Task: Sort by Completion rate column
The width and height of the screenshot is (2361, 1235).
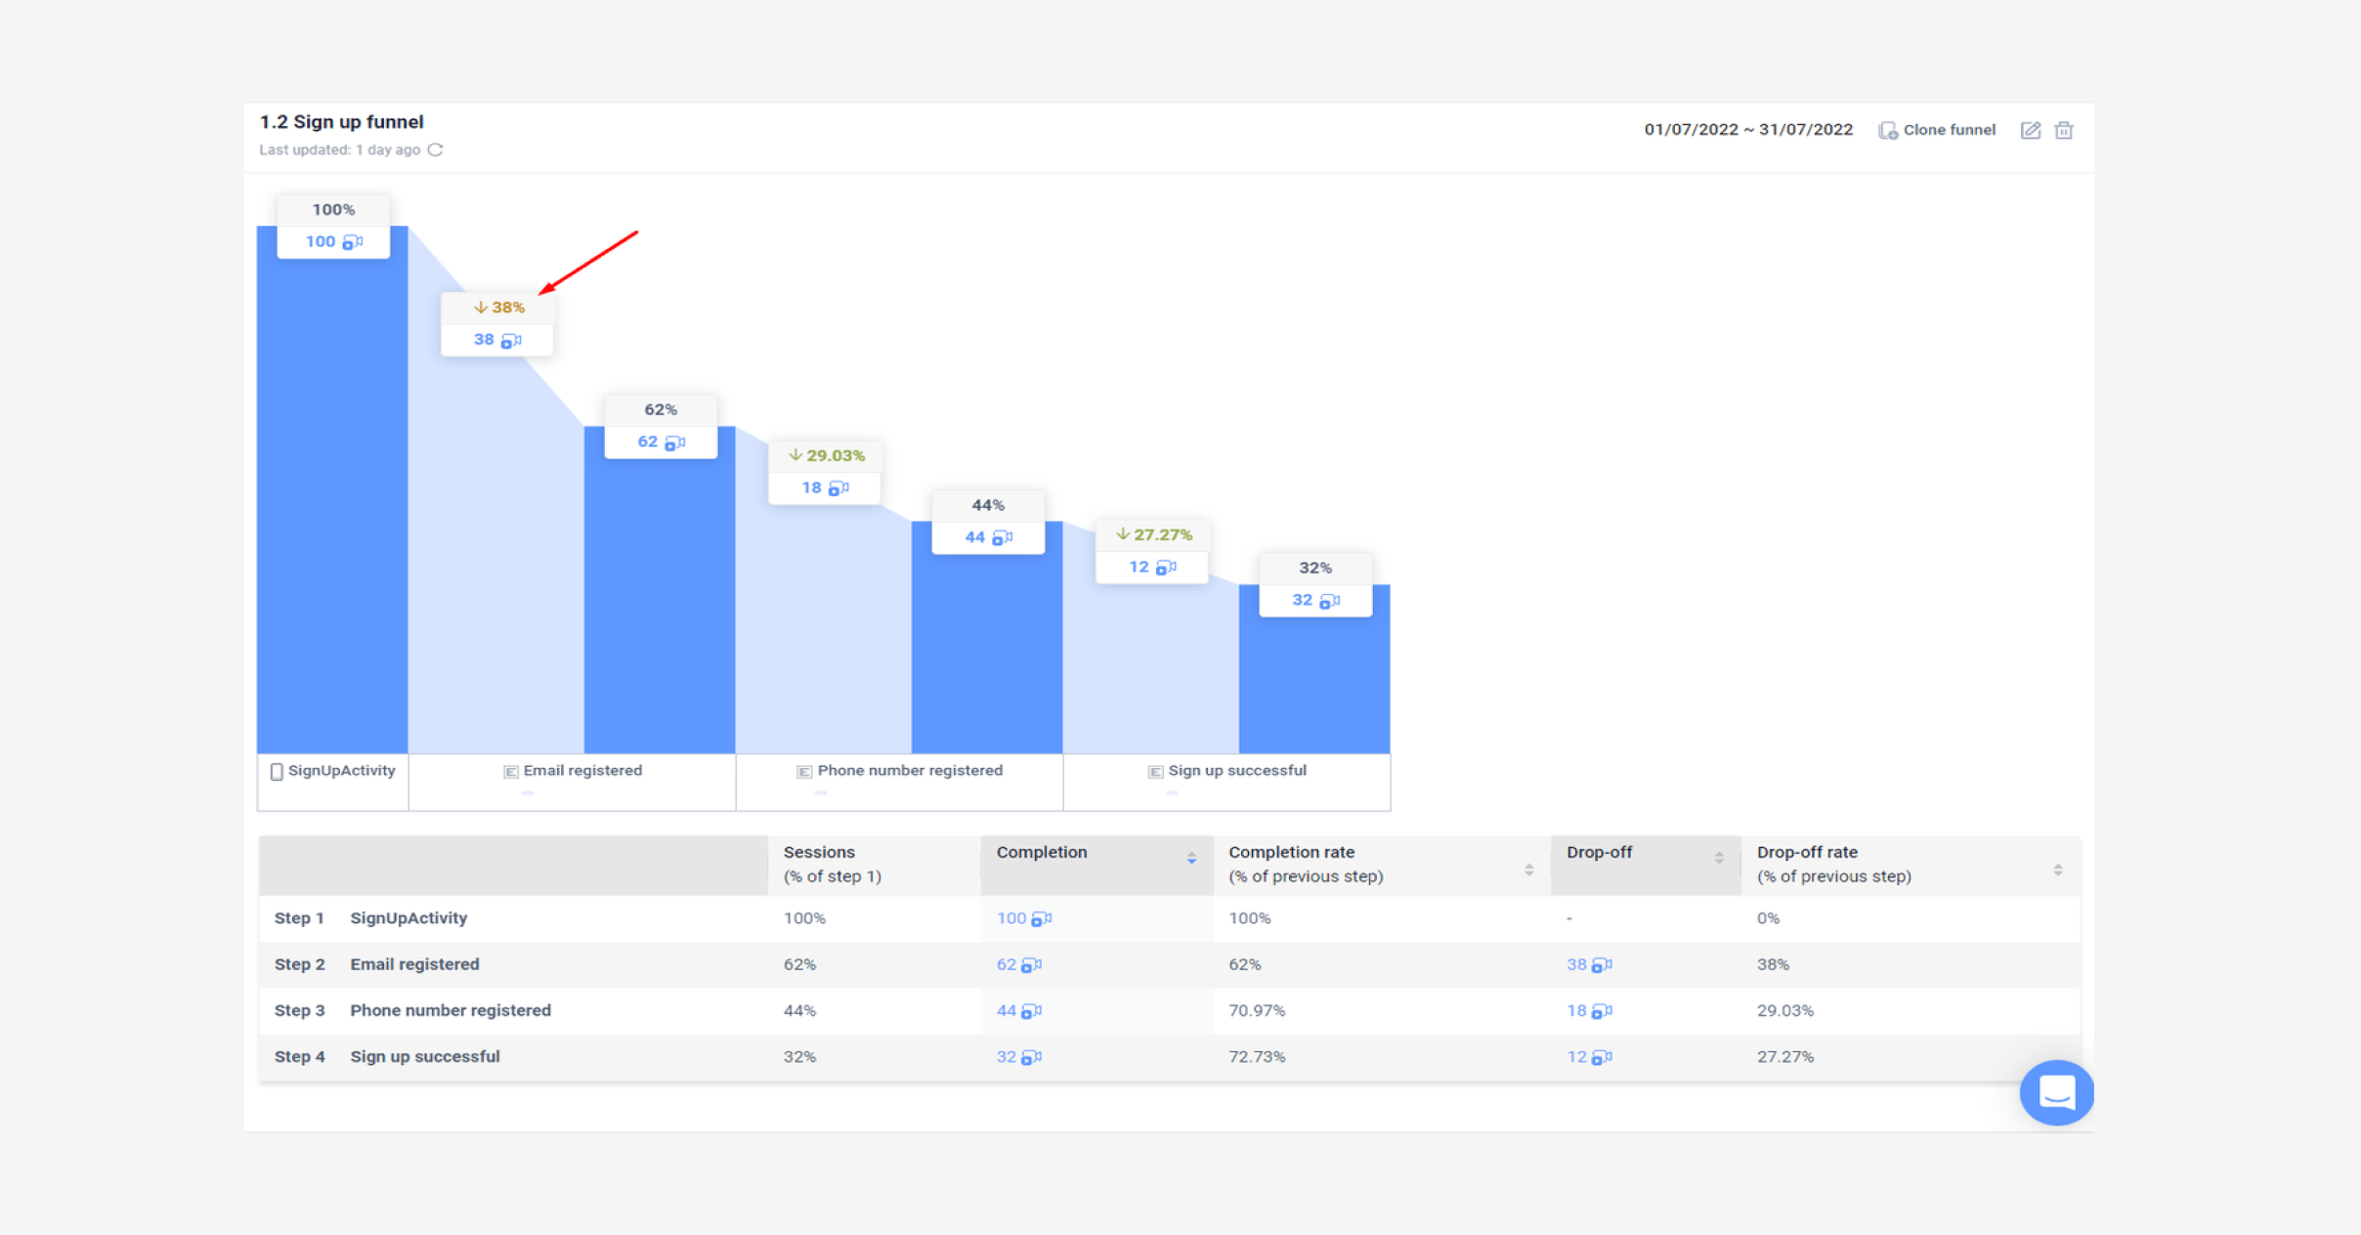Action: [1528, 870]
